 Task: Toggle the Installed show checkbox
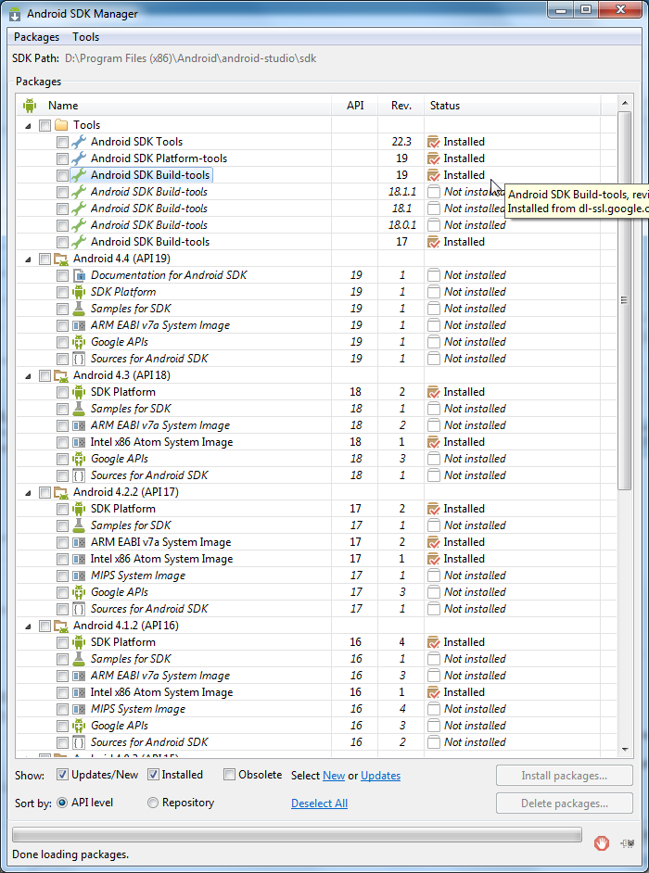click(153, 775)
